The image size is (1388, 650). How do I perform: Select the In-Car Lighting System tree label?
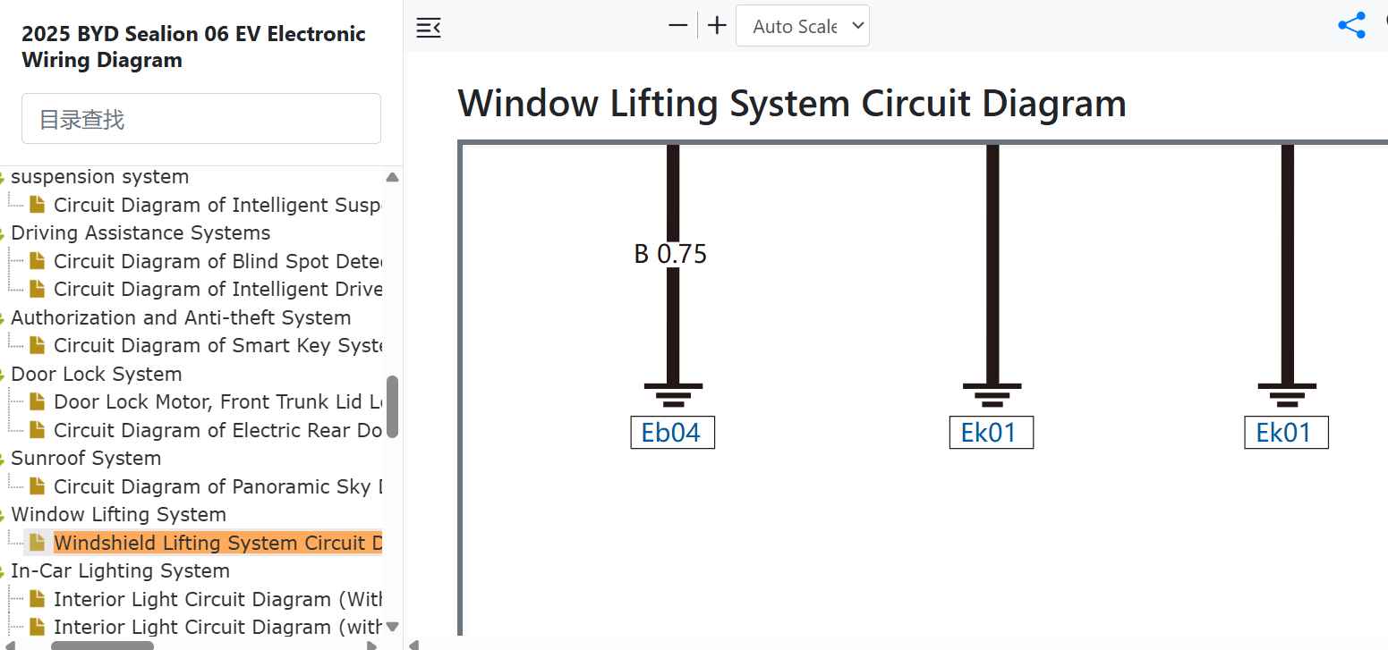pos(120,570)
